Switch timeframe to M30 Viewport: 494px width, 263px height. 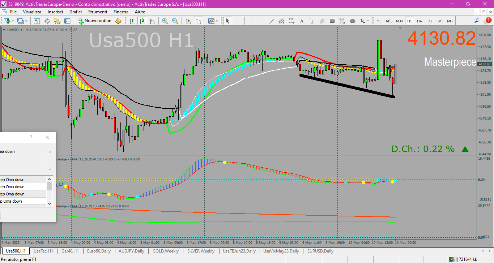399,21
